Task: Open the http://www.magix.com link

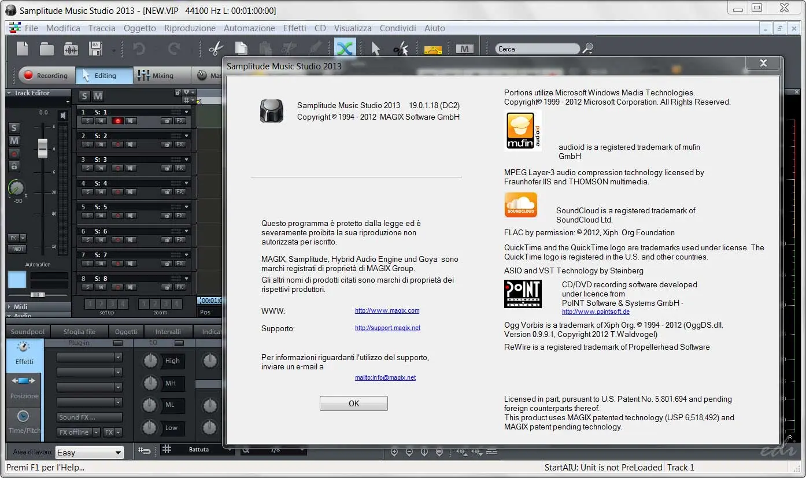Action: click(387, 310)
